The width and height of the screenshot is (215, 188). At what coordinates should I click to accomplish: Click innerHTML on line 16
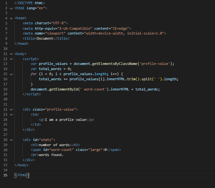coord(116,79)
